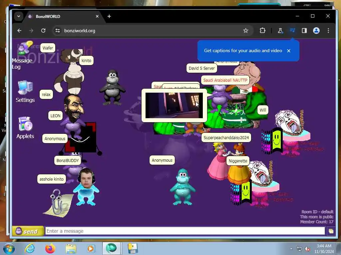The width and height of the screenshot is (341, 255).
Task: Click the muted volume tray icon
Action: [307, 249]
